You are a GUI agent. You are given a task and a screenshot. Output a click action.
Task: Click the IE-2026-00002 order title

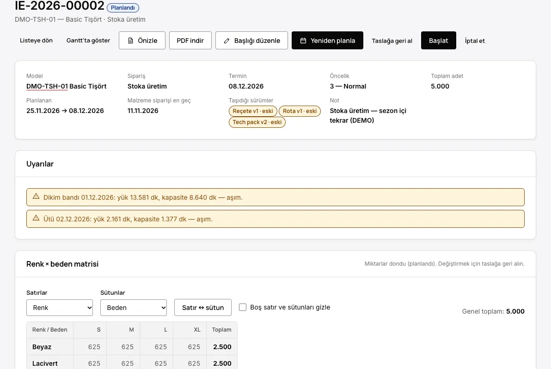59,6
